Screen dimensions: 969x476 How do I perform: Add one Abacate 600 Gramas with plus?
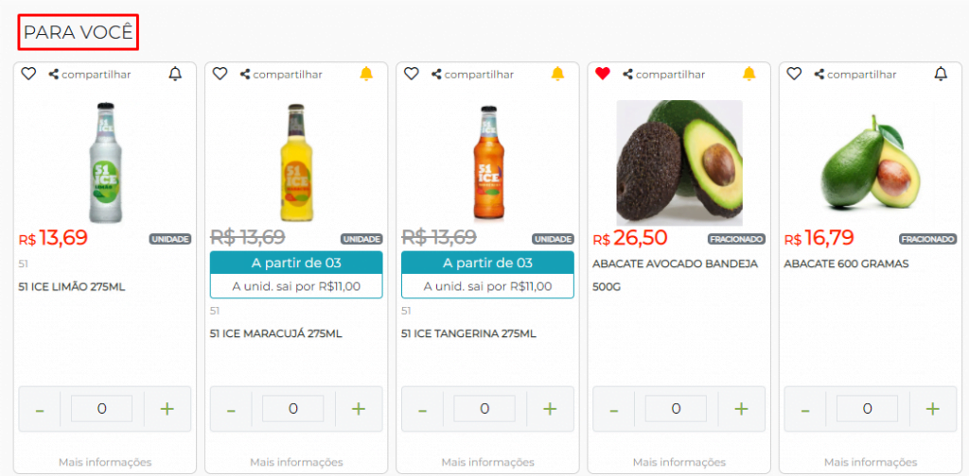coord(932,409)
